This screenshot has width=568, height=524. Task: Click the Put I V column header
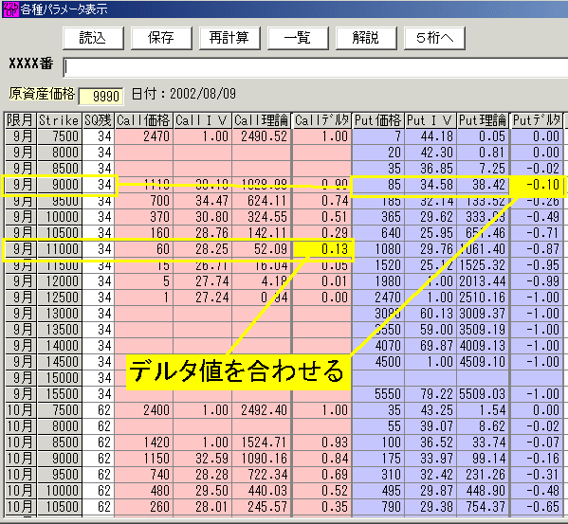431,120
